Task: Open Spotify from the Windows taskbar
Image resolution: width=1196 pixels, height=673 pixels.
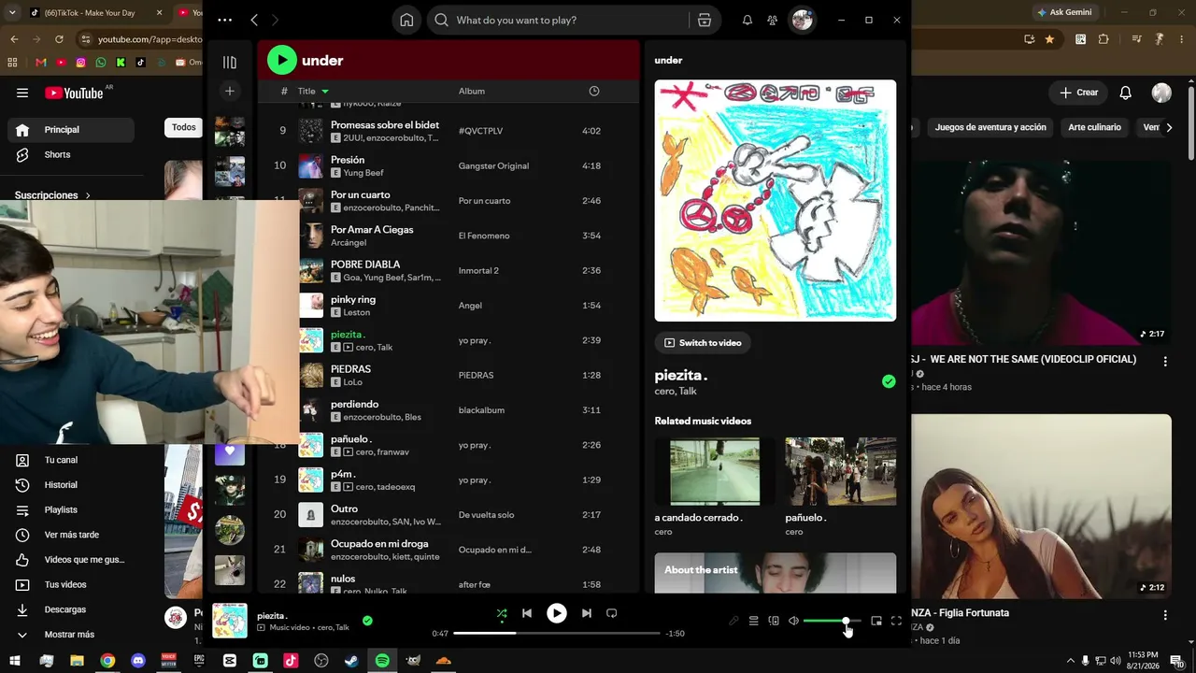Action: [x=382, y=661]
